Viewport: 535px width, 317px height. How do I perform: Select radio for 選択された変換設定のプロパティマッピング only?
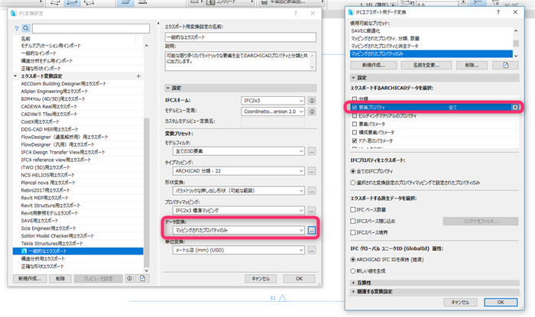tap(353, 183)
